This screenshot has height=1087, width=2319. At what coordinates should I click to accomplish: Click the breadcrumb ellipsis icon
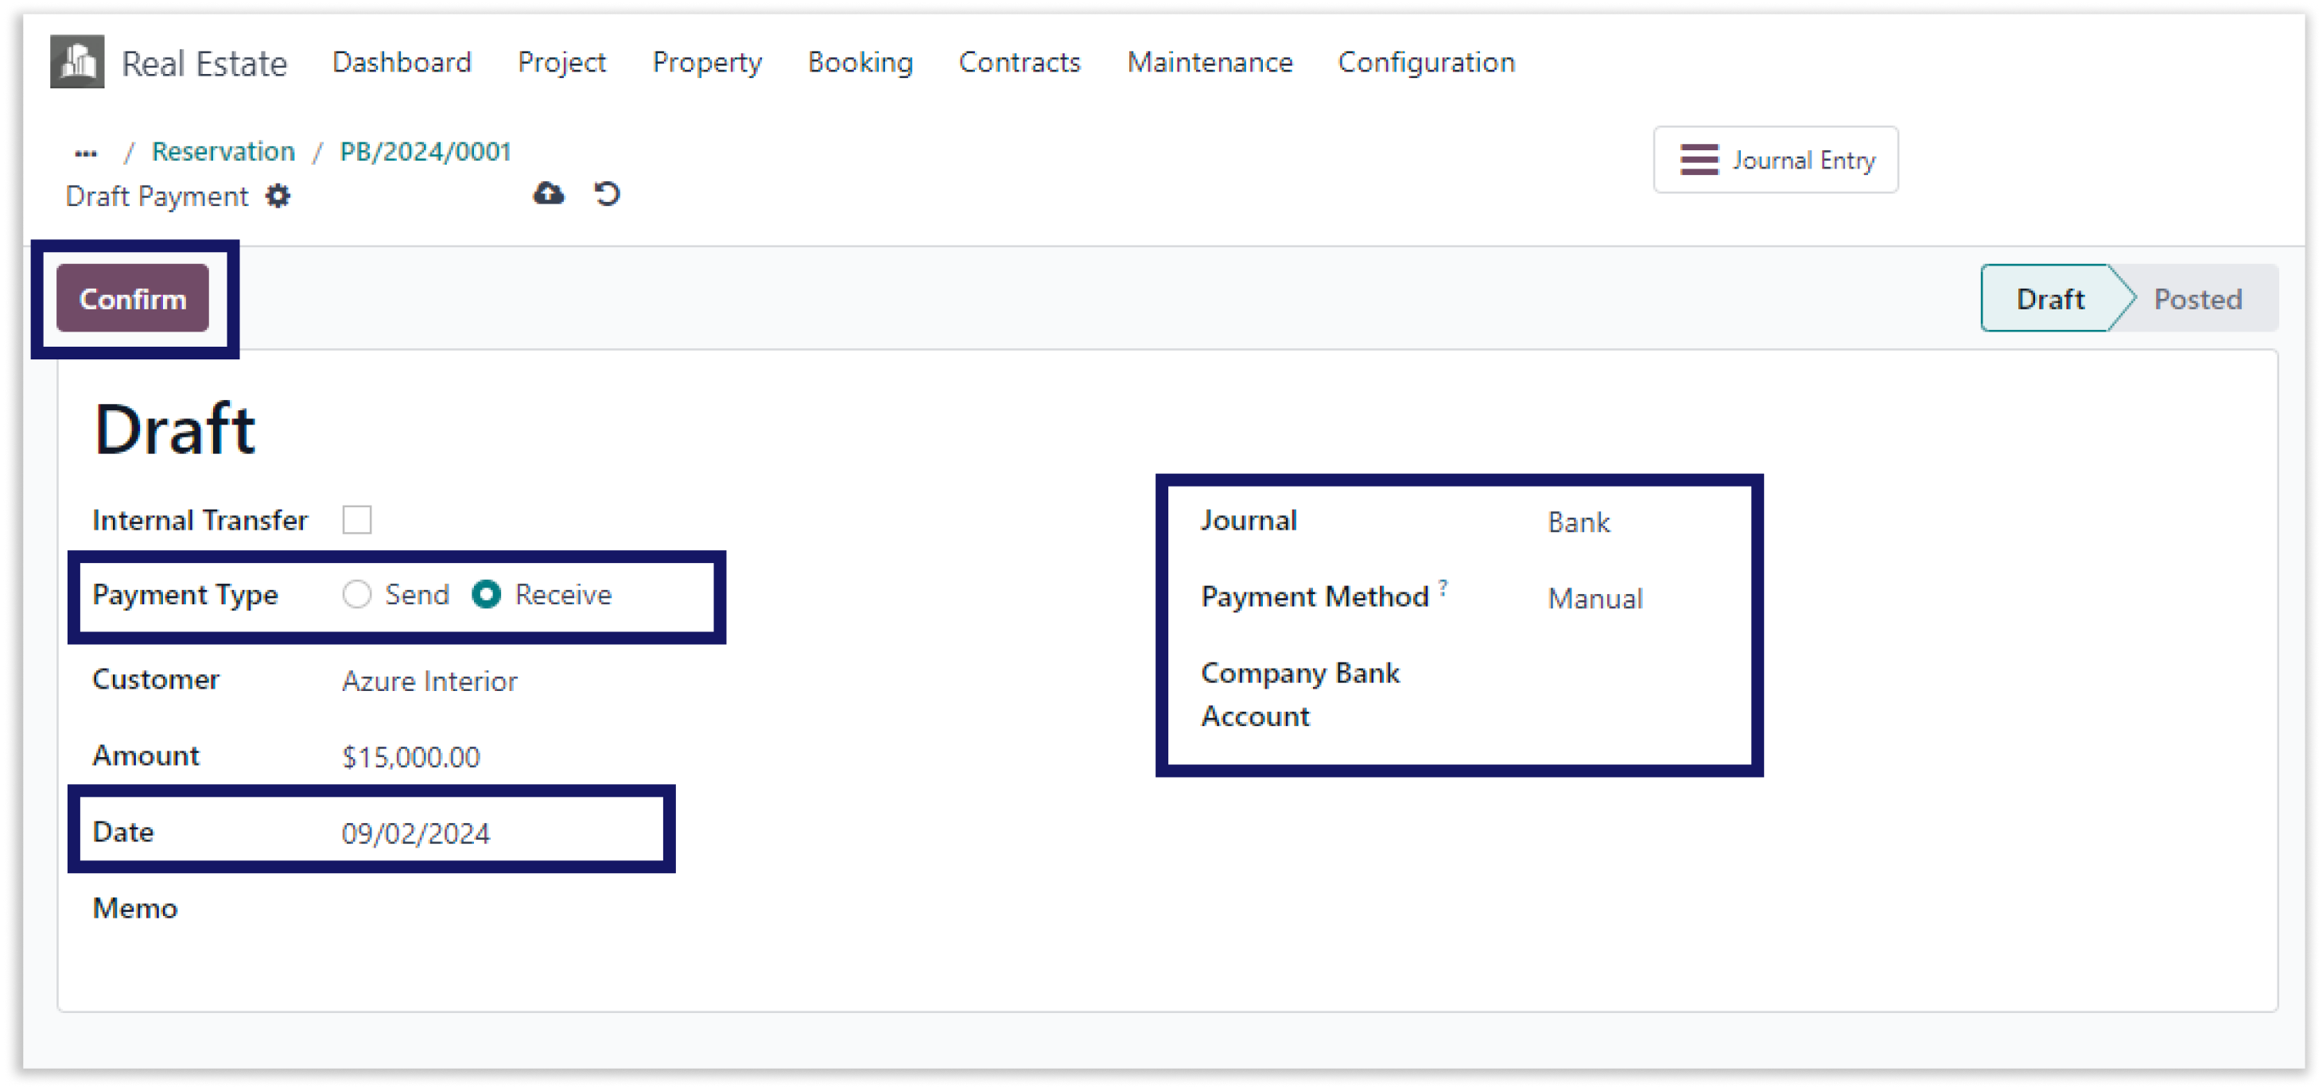pyautogui.click(x=86, y=153)
